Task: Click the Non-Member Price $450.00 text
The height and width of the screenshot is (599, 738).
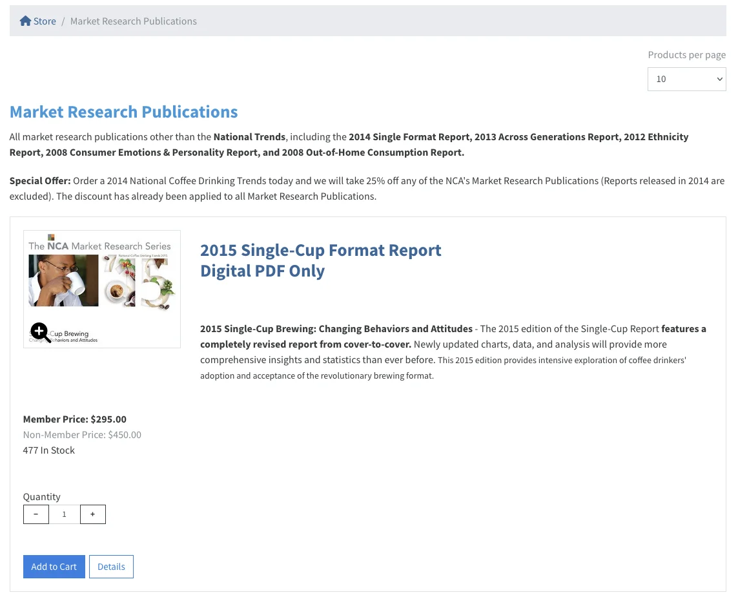Action: coord(82,435)
